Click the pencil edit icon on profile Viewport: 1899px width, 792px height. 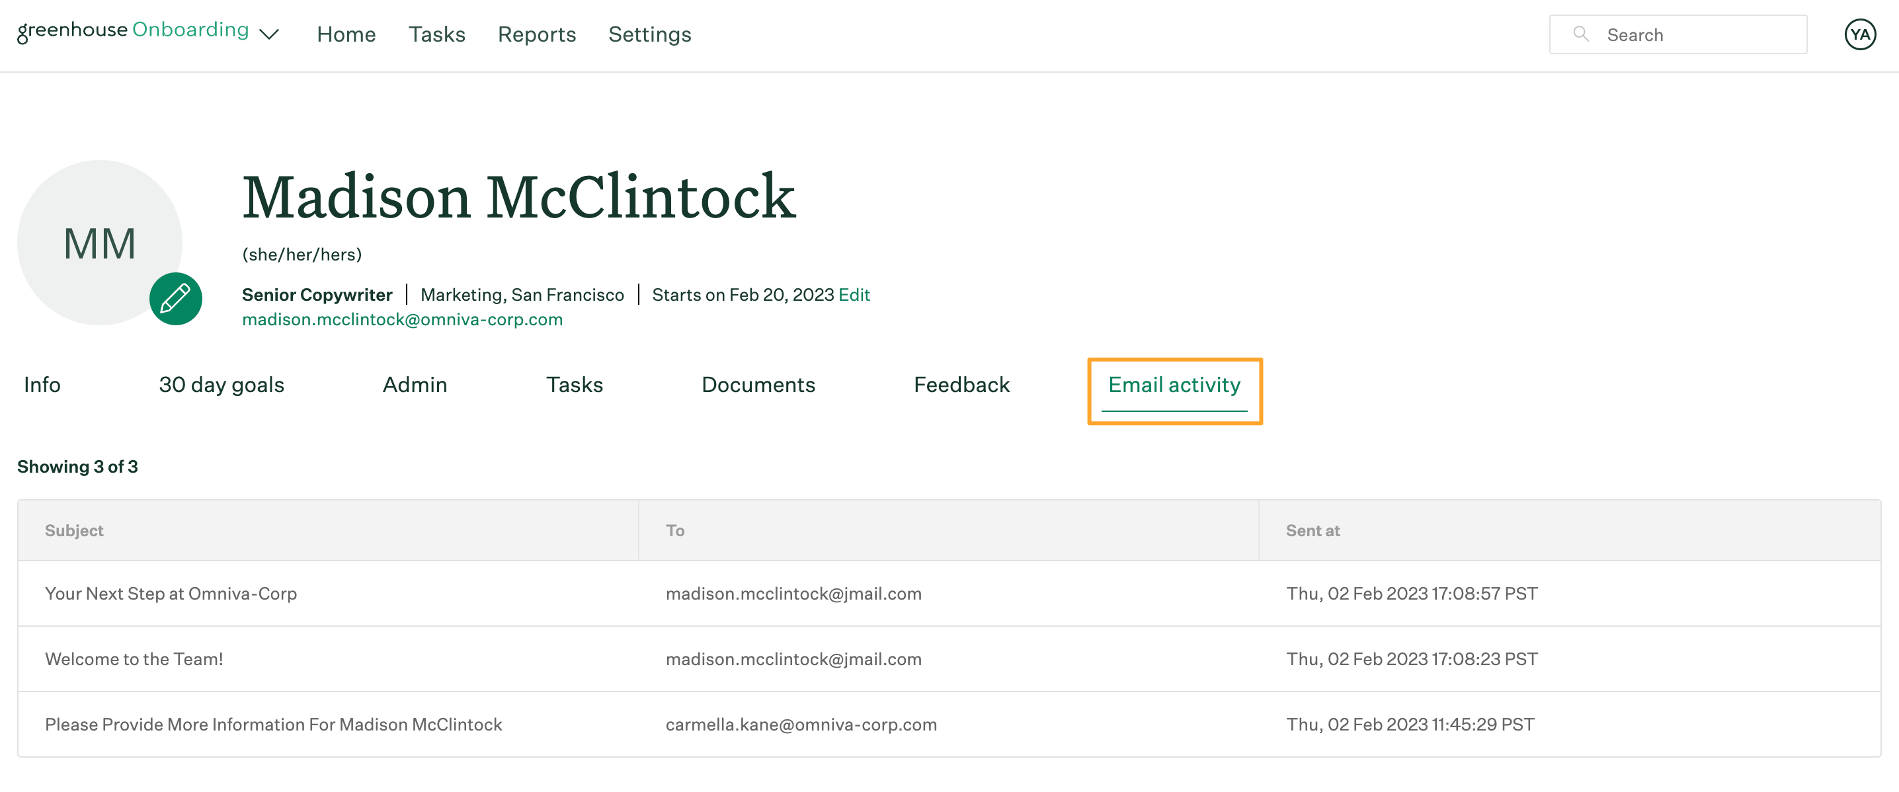173,299
